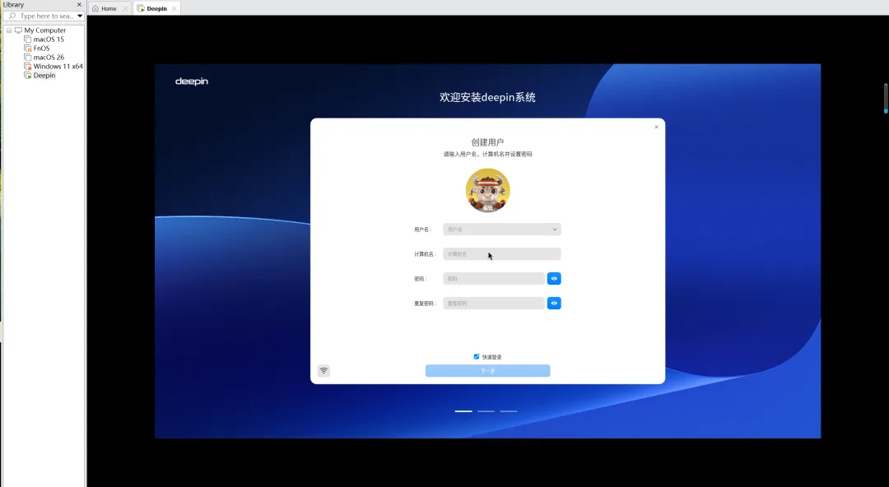Collapse the My Computer tree node
The width and height of the screenshot is (889, 487).
coord(9,30)
